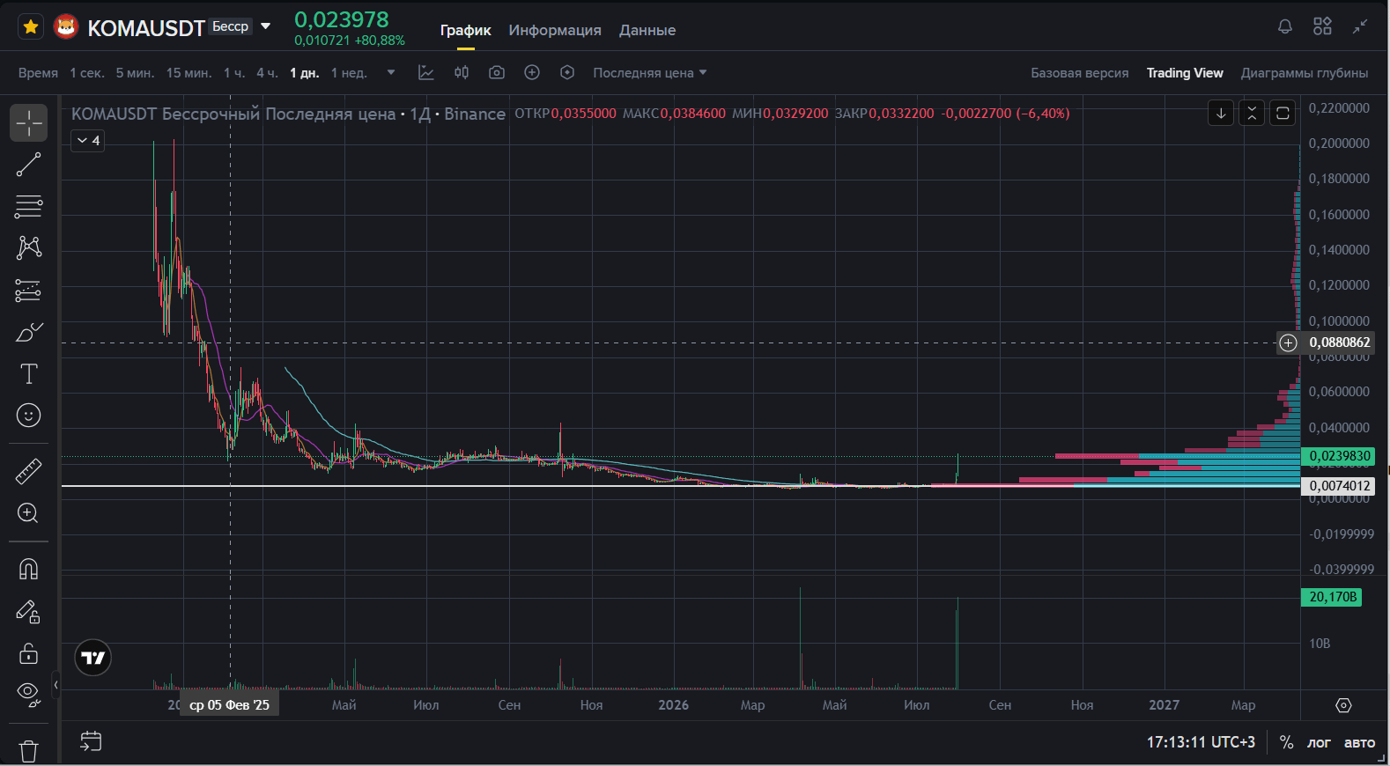Toggle hide all drawings eye icon
Image resolution: width=1390 pixels, height=766 pixels.
click(29, 696)
